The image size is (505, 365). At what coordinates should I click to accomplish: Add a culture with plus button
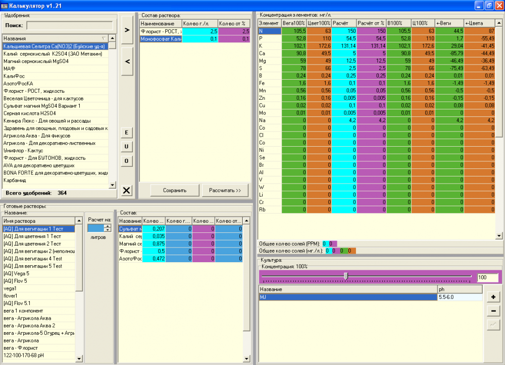(493, 297)
